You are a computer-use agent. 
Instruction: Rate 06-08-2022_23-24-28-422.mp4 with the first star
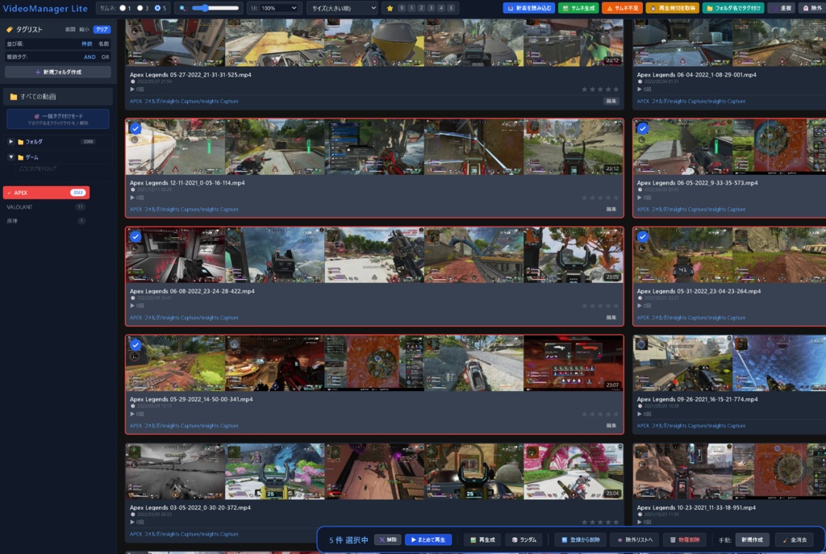584,306
